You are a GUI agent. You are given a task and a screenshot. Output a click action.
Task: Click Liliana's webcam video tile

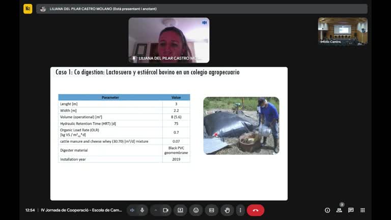click(x=169, y=40)
